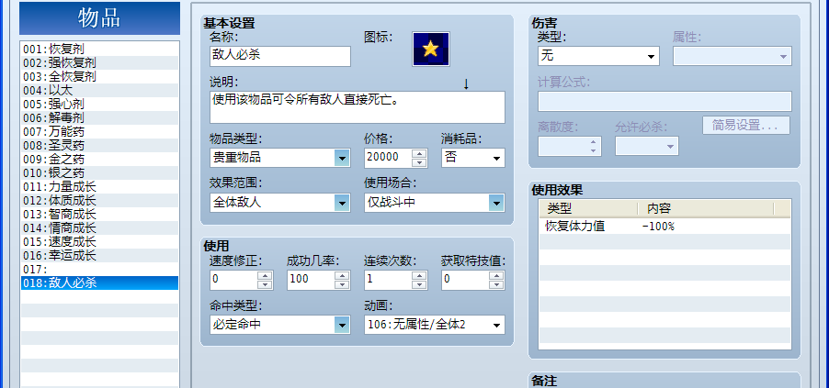
Task: Select item 015:速度成长
Action: tap(99, 241)
